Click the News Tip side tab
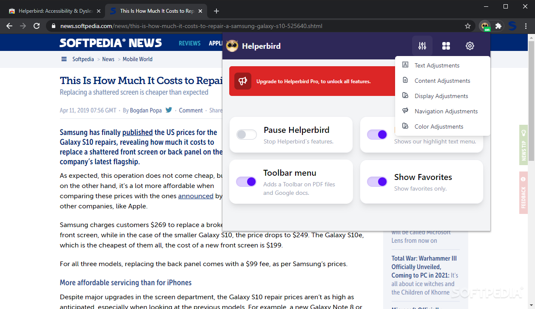Viewport: 535px width, 309px height. click(x=524, y=145)
